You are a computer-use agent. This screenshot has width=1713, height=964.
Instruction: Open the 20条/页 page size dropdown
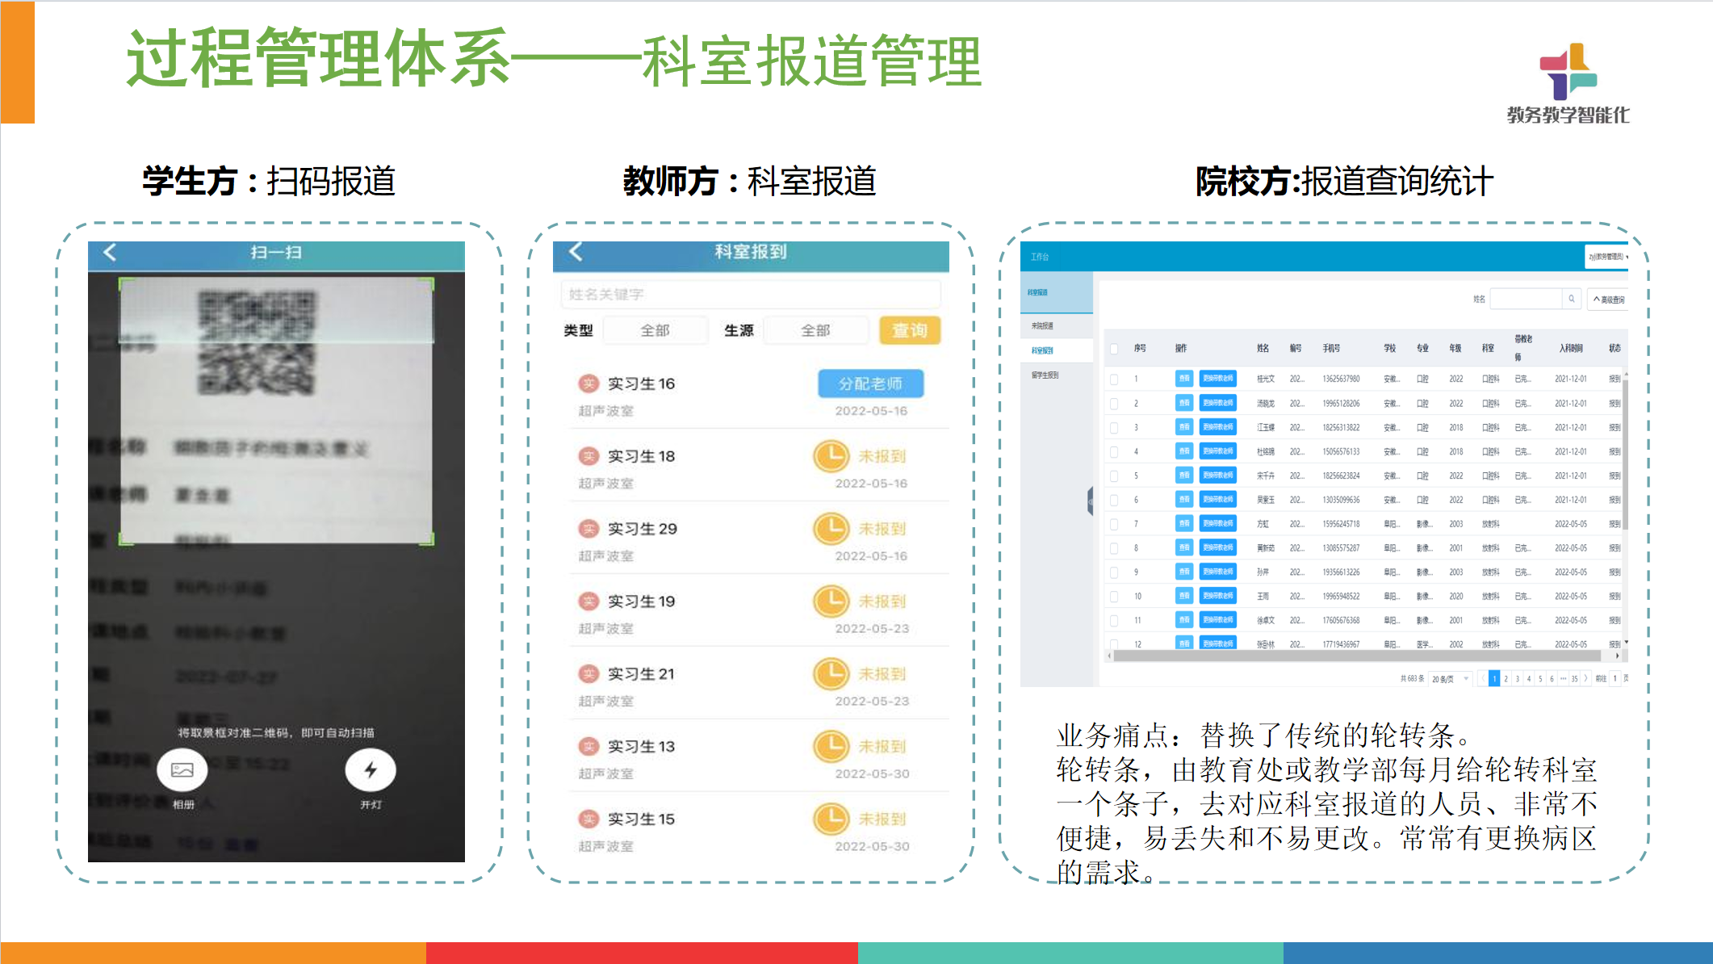(1450, 679)
